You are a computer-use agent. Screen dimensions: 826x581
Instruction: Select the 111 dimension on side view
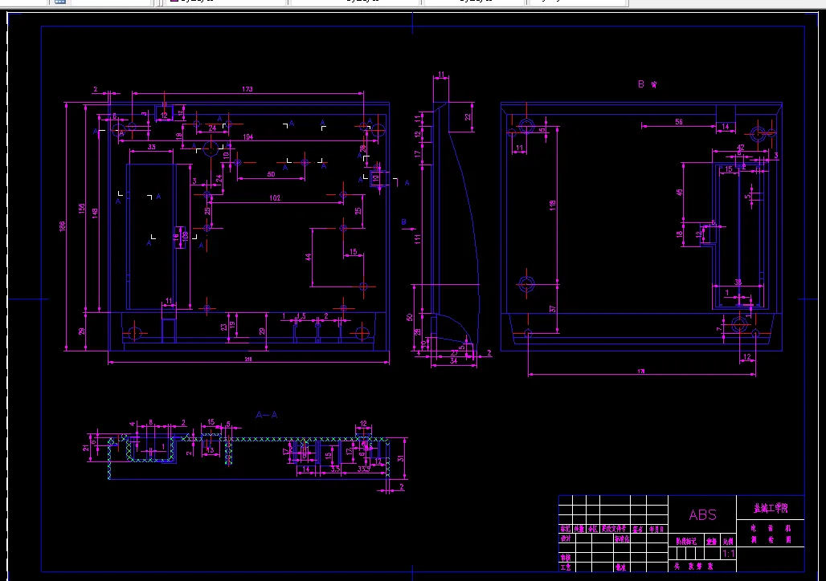click(x=418, y=239)
